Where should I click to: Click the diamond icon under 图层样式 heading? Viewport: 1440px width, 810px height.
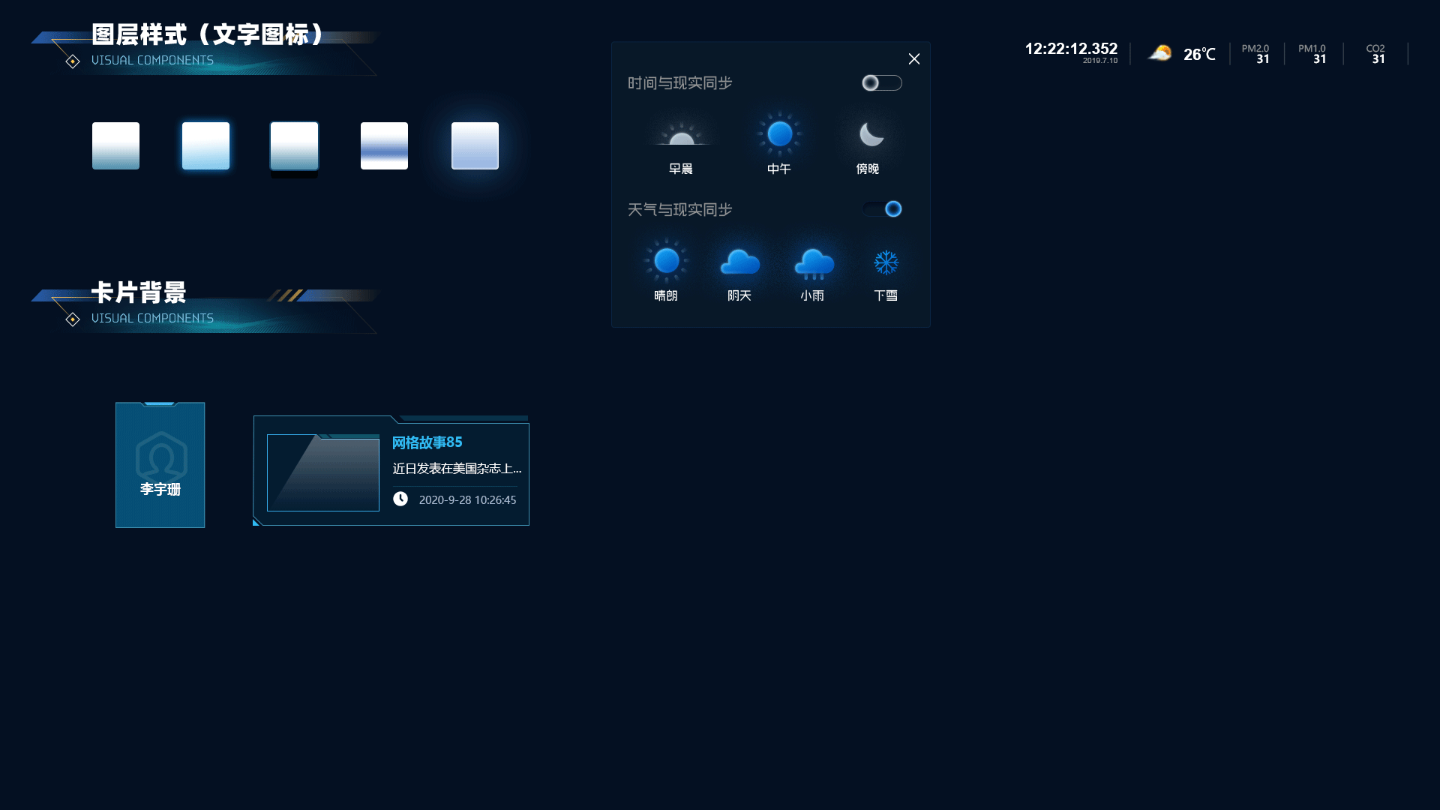coord(73,61)
